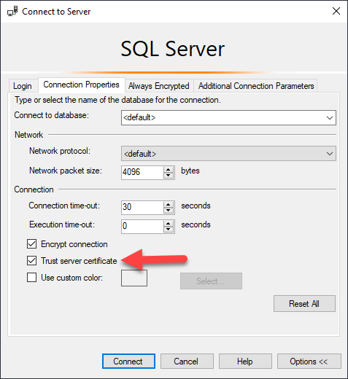Click the custom color preview swatch
348x379 pixels.
point(134,278)
